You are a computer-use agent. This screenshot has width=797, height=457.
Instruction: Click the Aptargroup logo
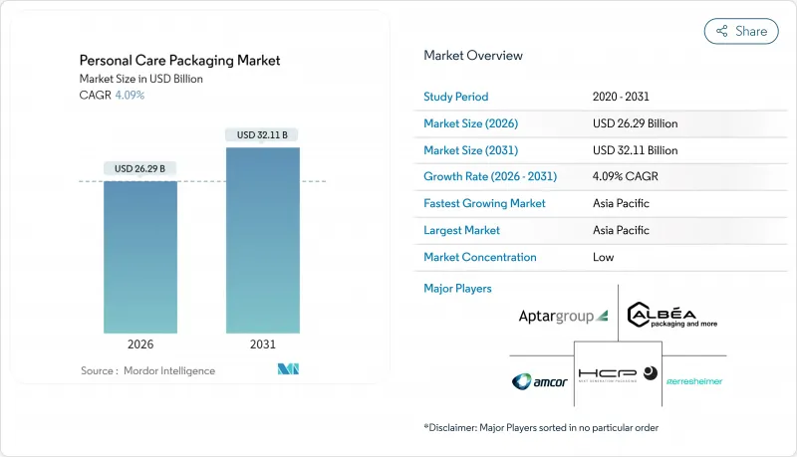pos(563,316)
